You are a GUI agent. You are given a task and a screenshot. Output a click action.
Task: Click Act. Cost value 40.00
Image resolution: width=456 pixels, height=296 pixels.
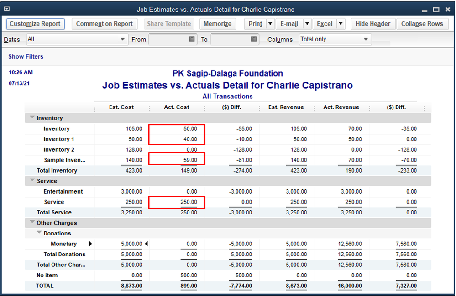190,139
